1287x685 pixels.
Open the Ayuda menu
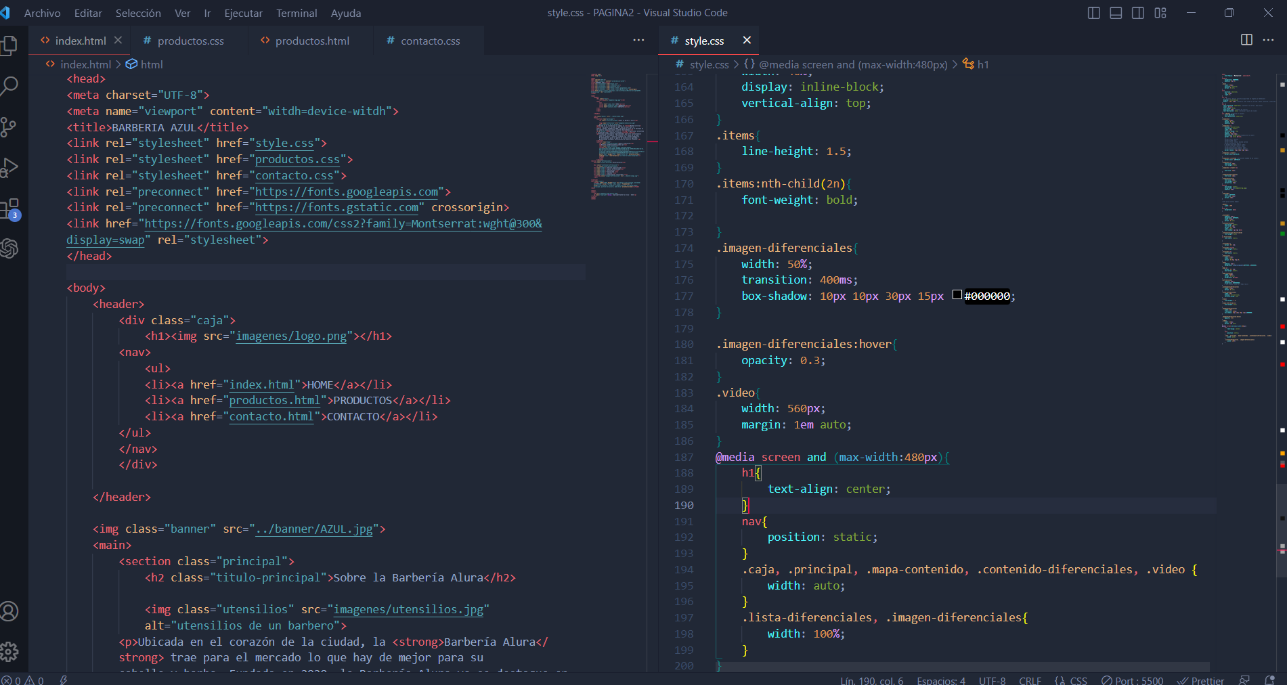(345, 13)
